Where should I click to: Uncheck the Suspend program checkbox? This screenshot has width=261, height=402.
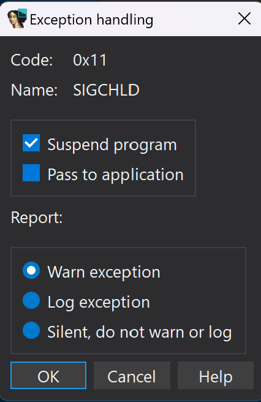point(31,143)
